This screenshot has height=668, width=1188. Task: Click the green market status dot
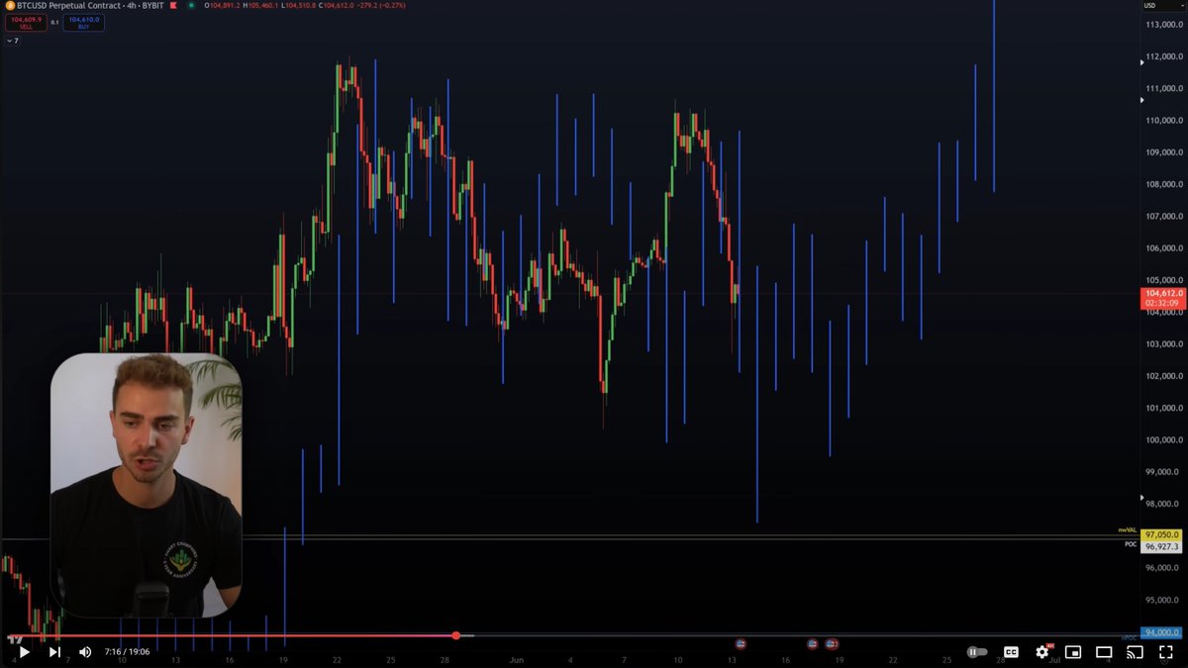pyautogui.click(x=190, y=6)
